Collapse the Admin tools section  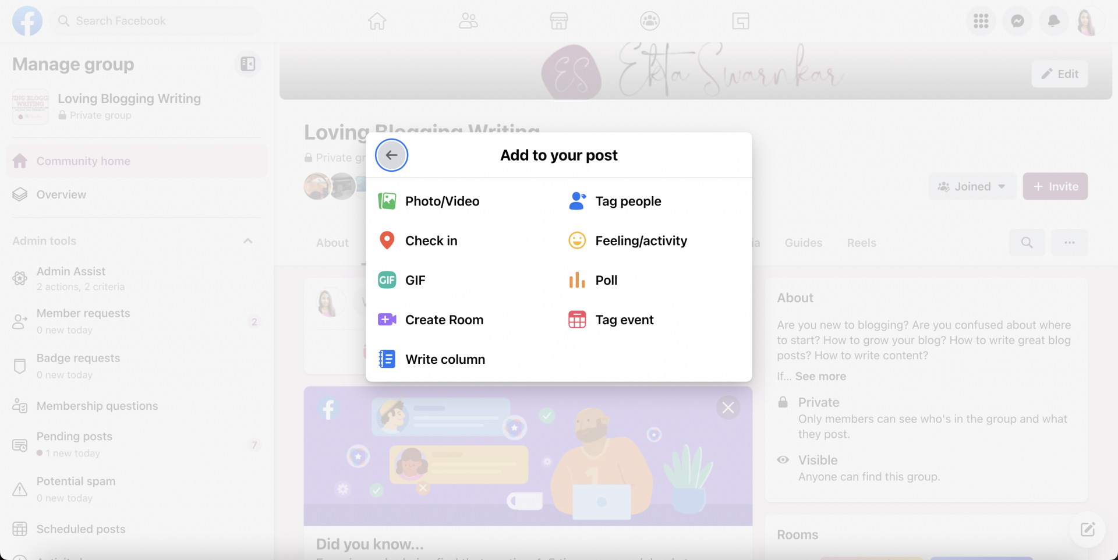coord(247,241)
